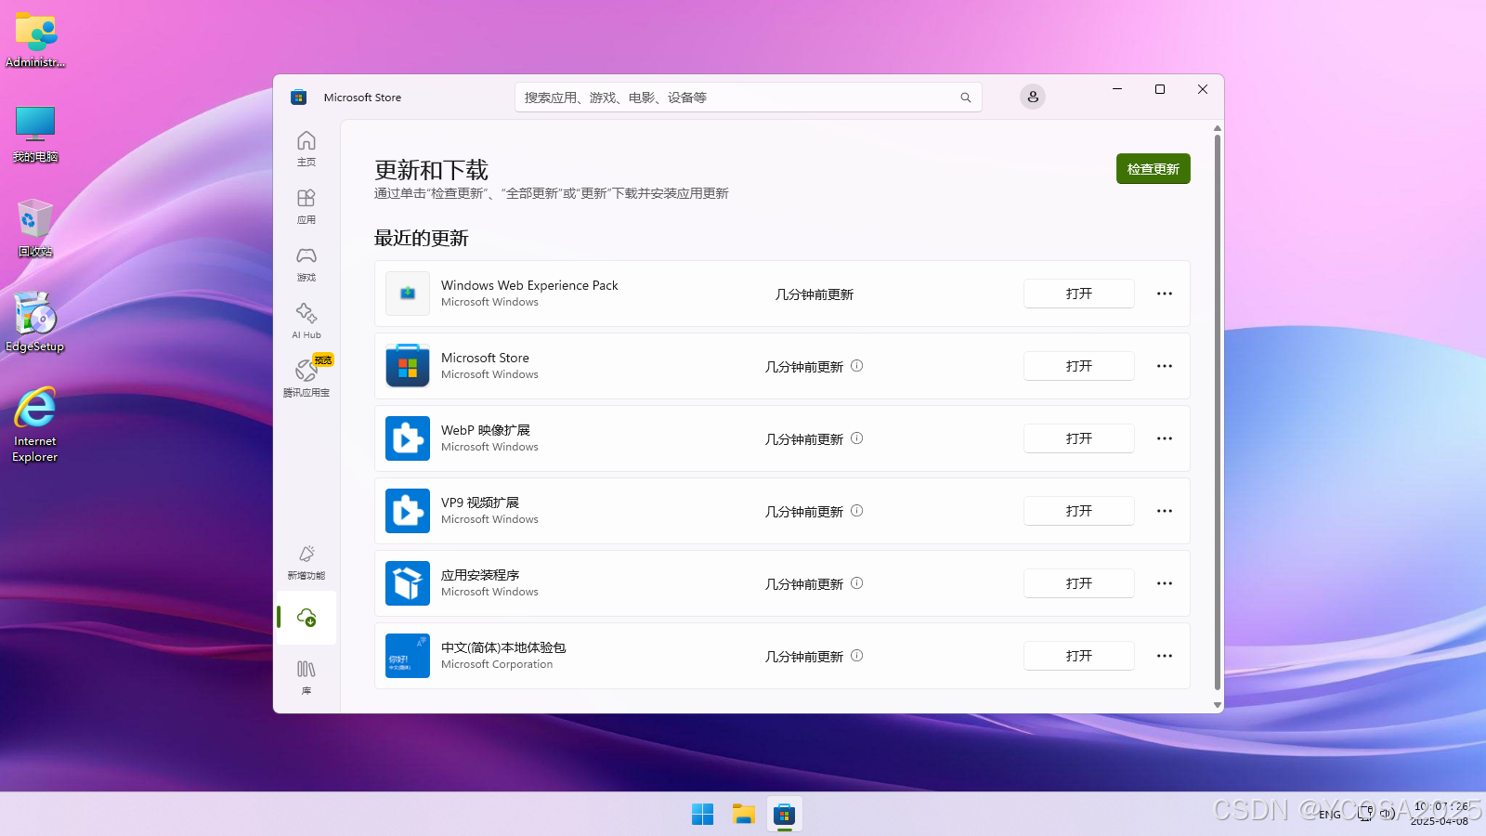Open the Apps (应用) sidebar section

(x=306, y=206)
